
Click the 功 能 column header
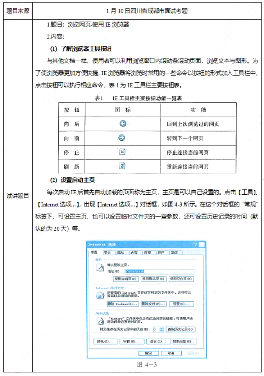198,110
